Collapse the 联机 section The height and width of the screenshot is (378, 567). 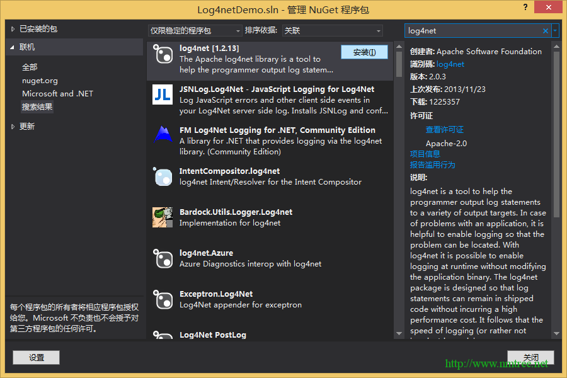tap(13, 47)
